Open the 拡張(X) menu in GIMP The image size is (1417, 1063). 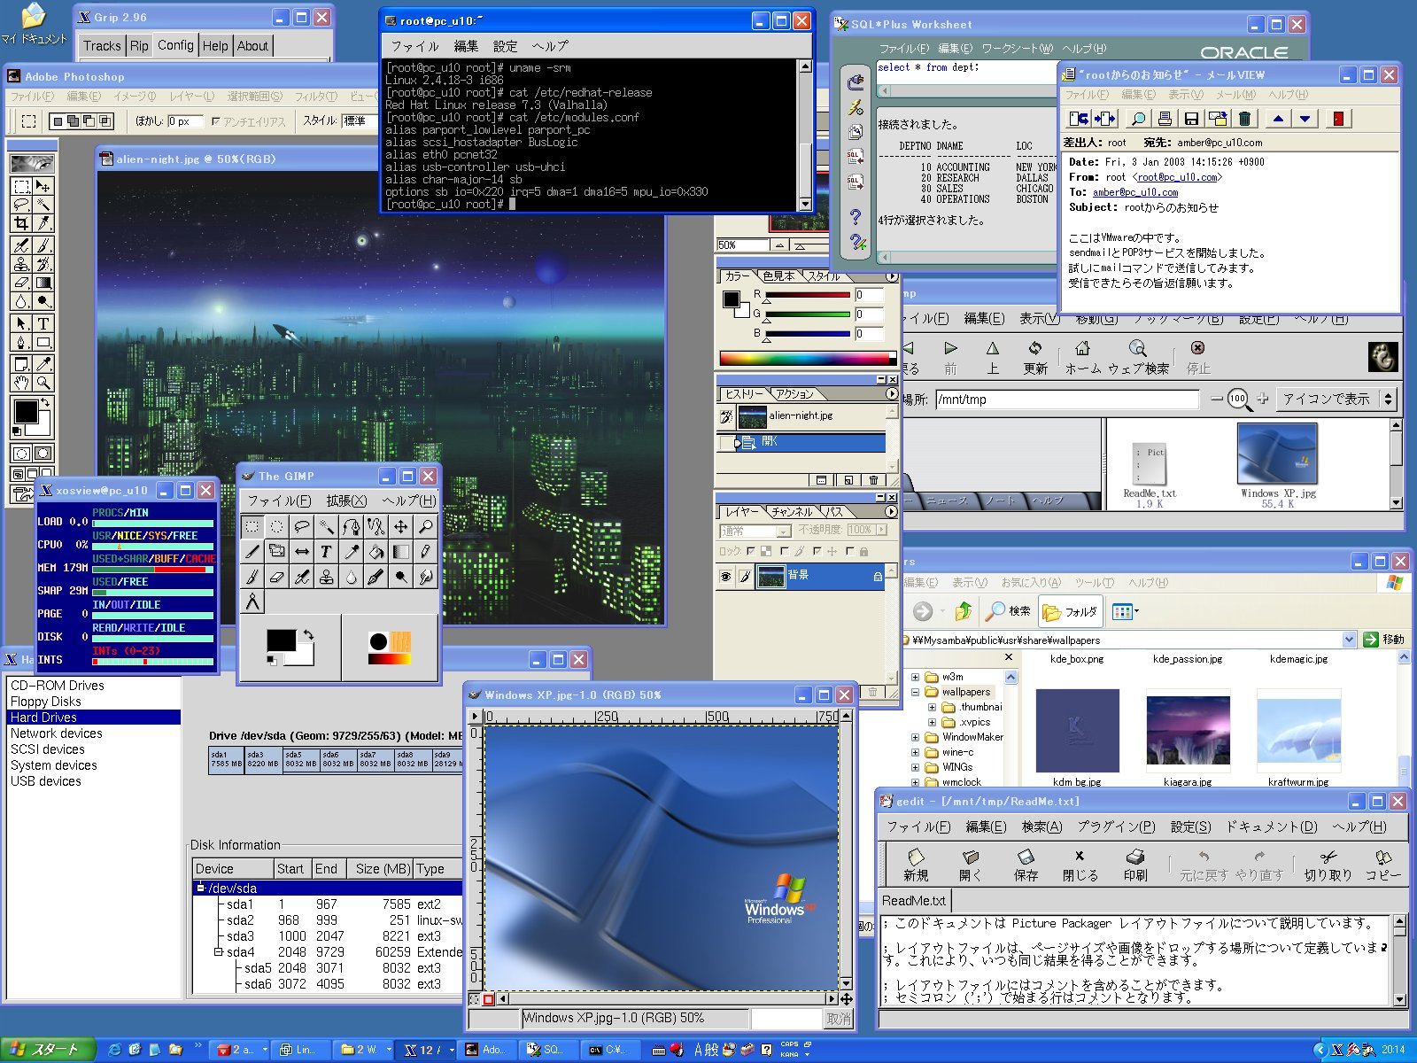click(x=346, y=501)
